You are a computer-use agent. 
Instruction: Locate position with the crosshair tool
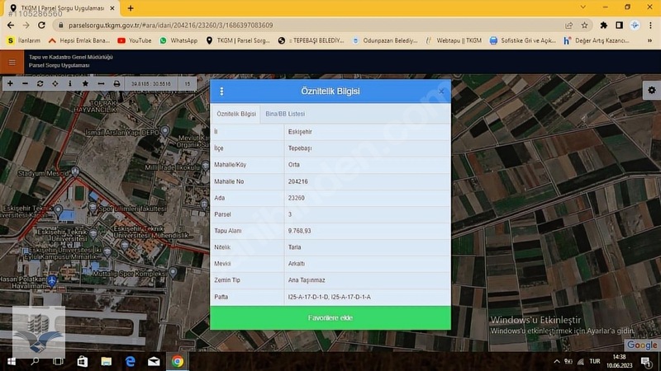point(55,84)
